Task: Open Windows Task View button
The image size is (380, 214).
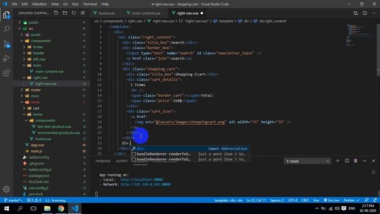Action: click(x=33, y=209)
